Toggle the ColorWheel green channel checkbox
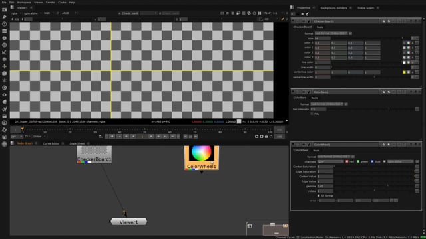The width and height of the screenshot is (426, 239). (x=358, y=161)
